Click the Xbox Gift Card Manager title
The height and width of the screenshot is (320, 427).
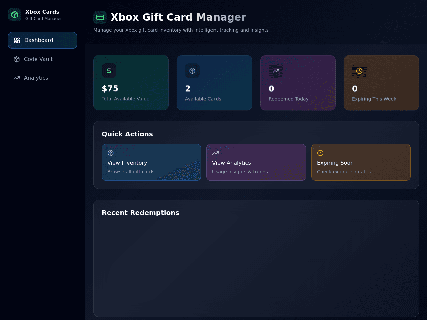178,17
